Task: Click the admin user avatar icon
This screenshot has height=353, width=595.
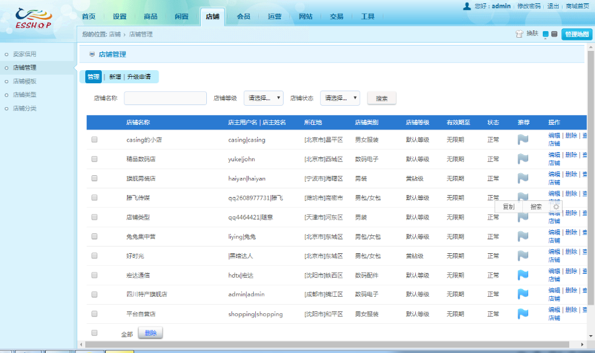Action: pos(467,6)
